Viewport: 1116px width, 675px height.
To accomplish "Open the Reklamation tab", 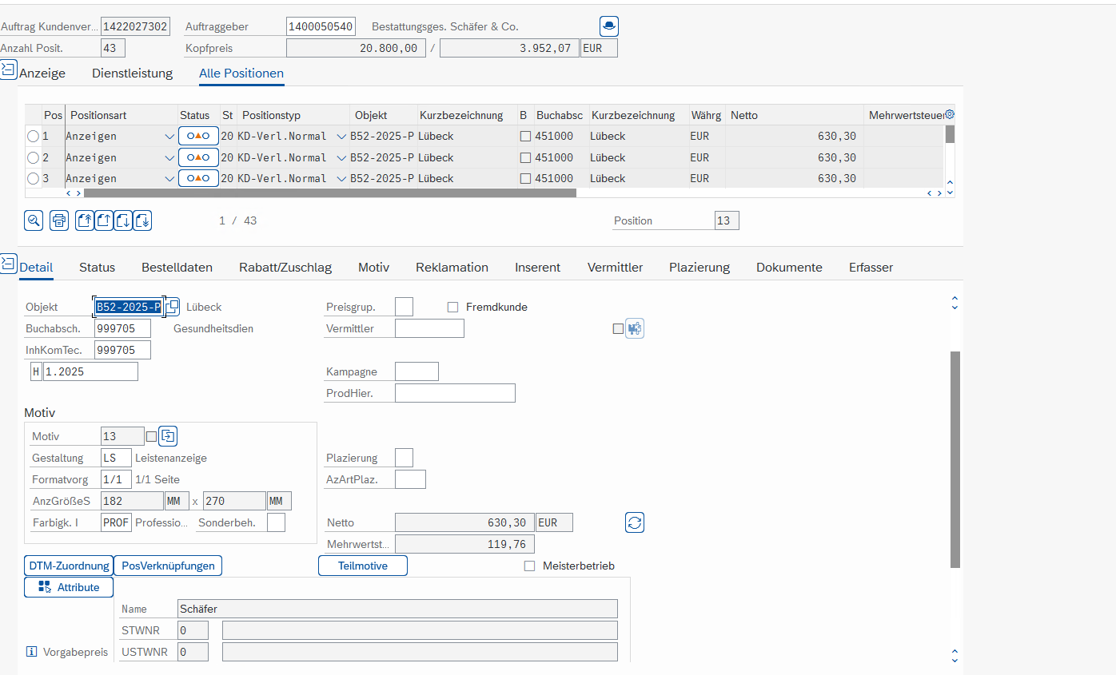I will click(452, 268).
